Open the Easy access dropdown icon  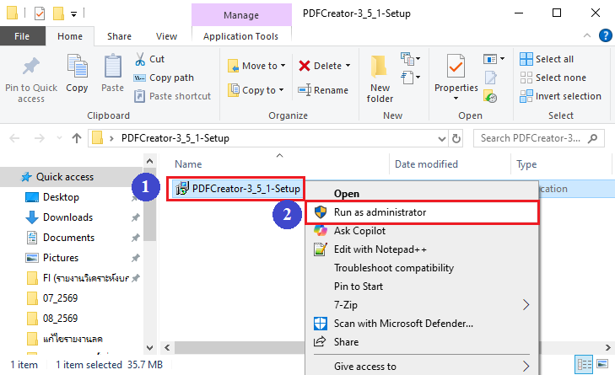click(410, 78)
